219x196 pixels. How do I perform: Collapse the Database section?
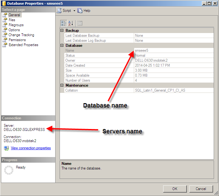(62, 45)
